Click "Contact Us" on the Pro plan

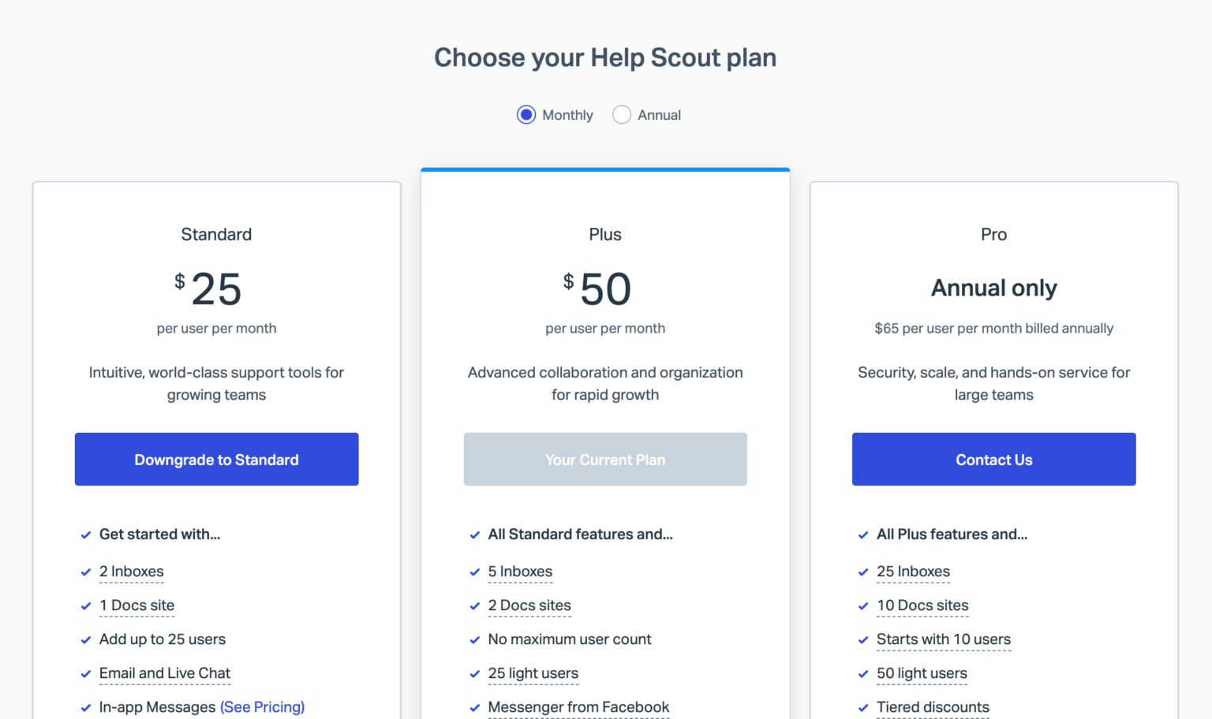point(993,459)
